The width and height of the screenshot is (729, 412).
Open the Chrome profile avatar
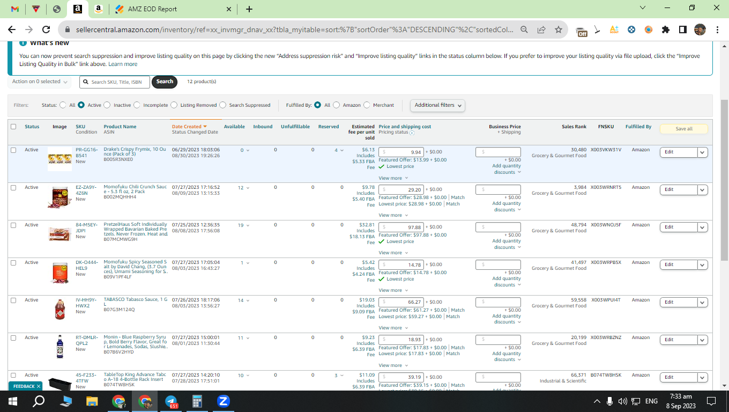coord(700,30)
